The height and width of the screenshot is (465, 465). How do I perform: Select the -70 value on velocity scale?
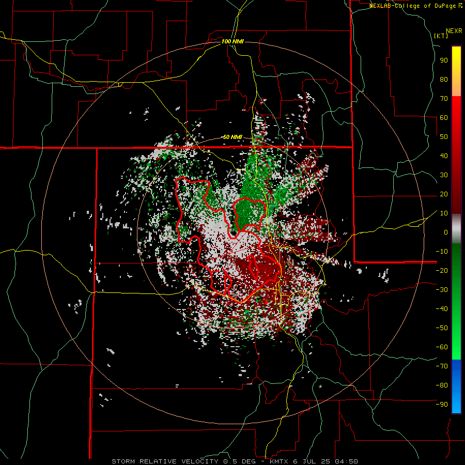442,366
